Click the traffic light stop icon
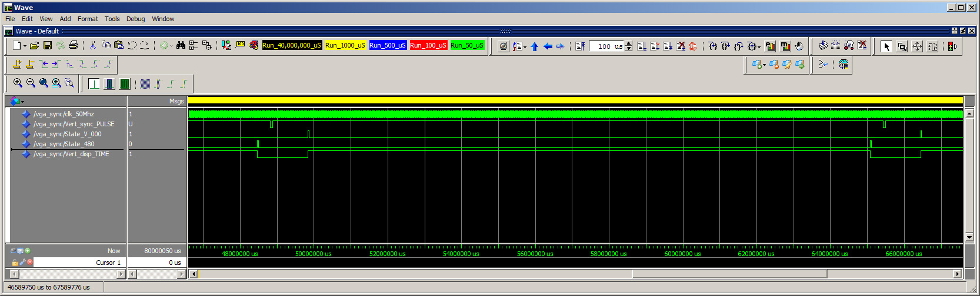Screen dimensions: 980x296 tap(952, 46)
